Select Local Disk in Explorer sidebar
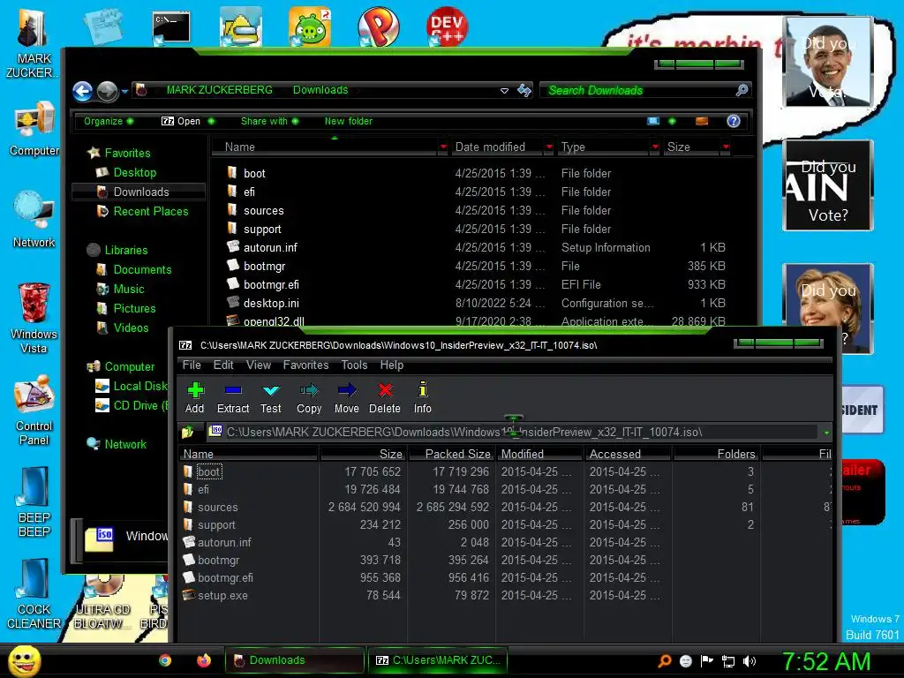The image size is (904, 678). 140,386
